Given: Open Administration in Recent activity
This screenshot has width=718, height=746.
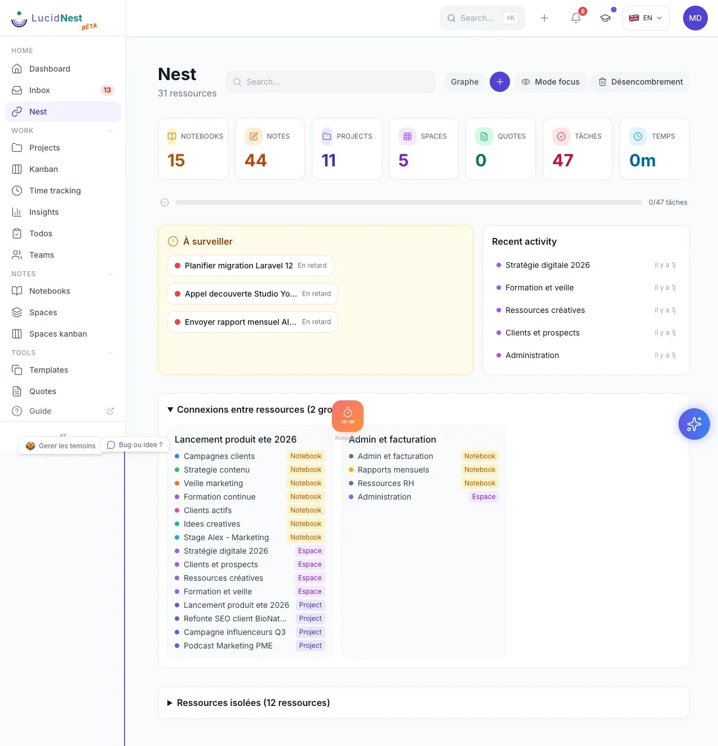Looking at the screenshot, I should [x=586, y=355].
